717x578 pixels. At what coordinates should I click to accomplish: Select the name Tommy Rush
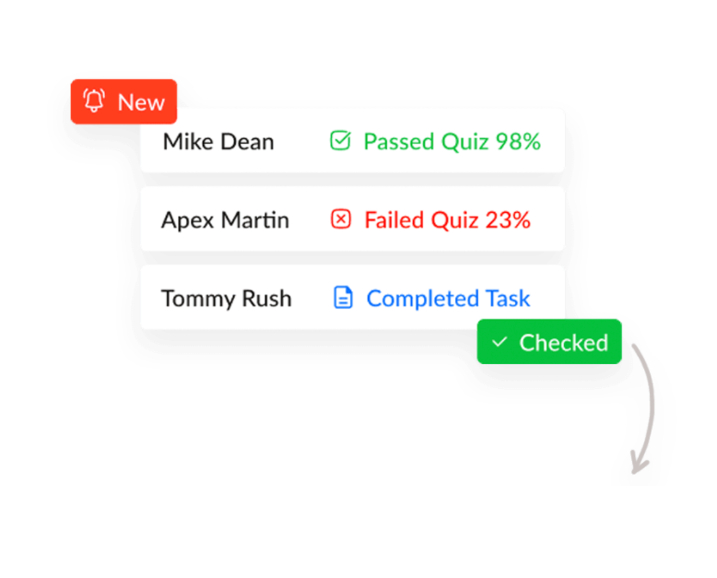click(226, 298)
